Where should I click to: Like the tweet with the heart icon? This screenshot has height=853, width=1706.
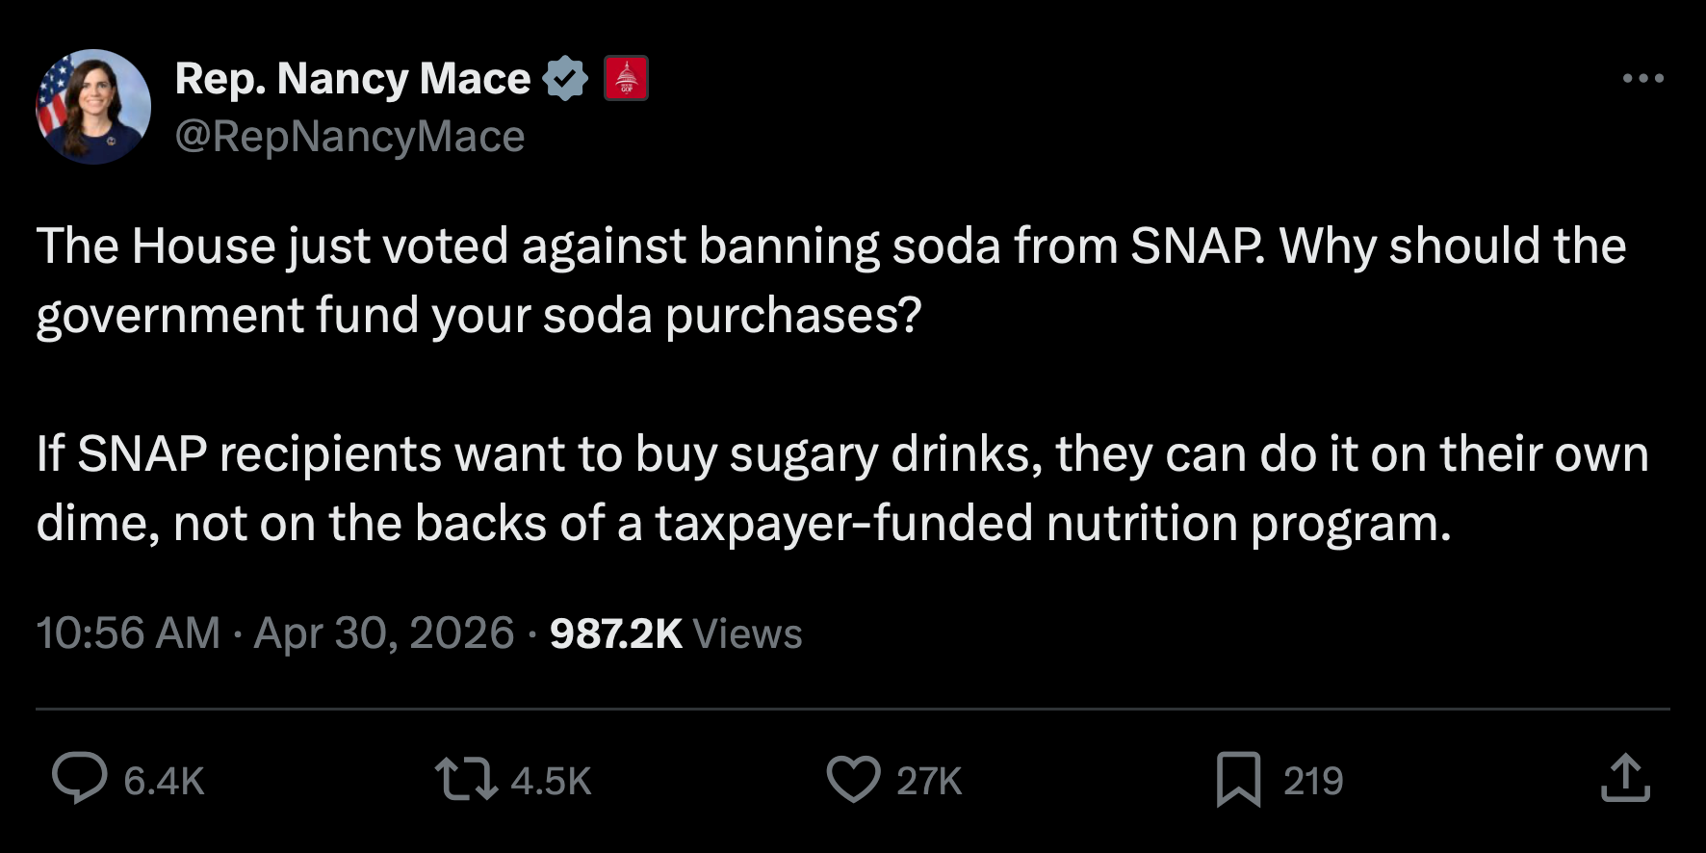854,779
